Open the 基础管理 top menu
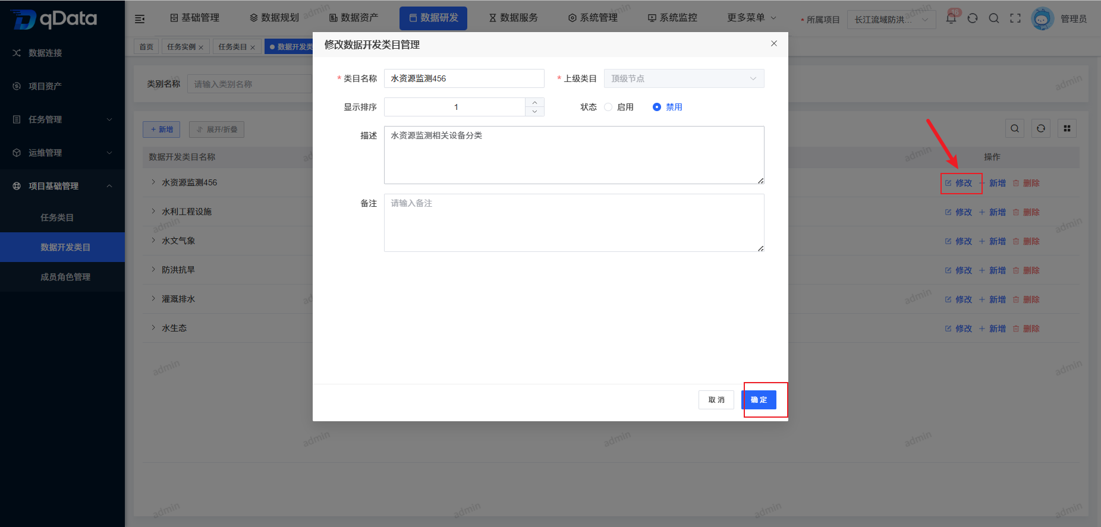 click(195, 18)
